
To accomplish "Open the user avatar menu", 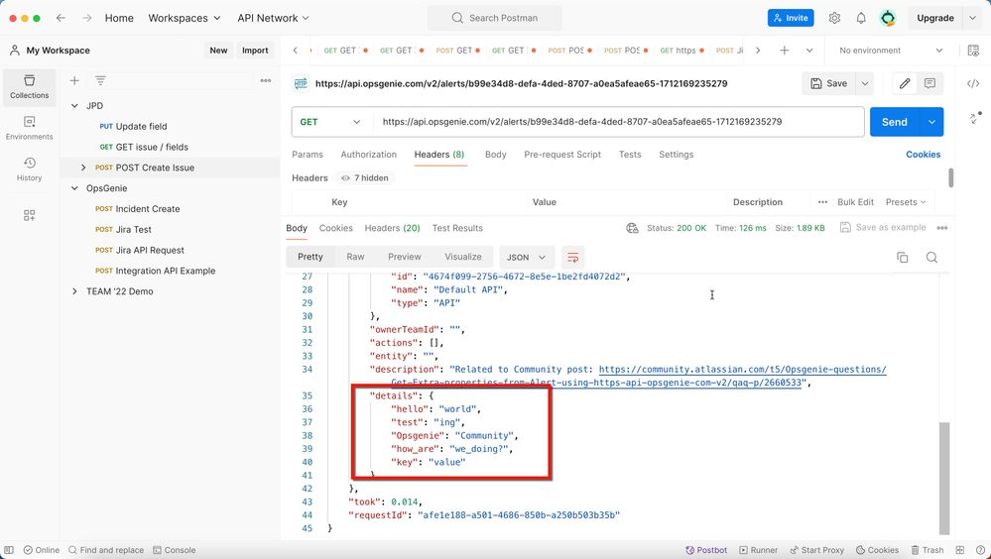I will 888,18.
